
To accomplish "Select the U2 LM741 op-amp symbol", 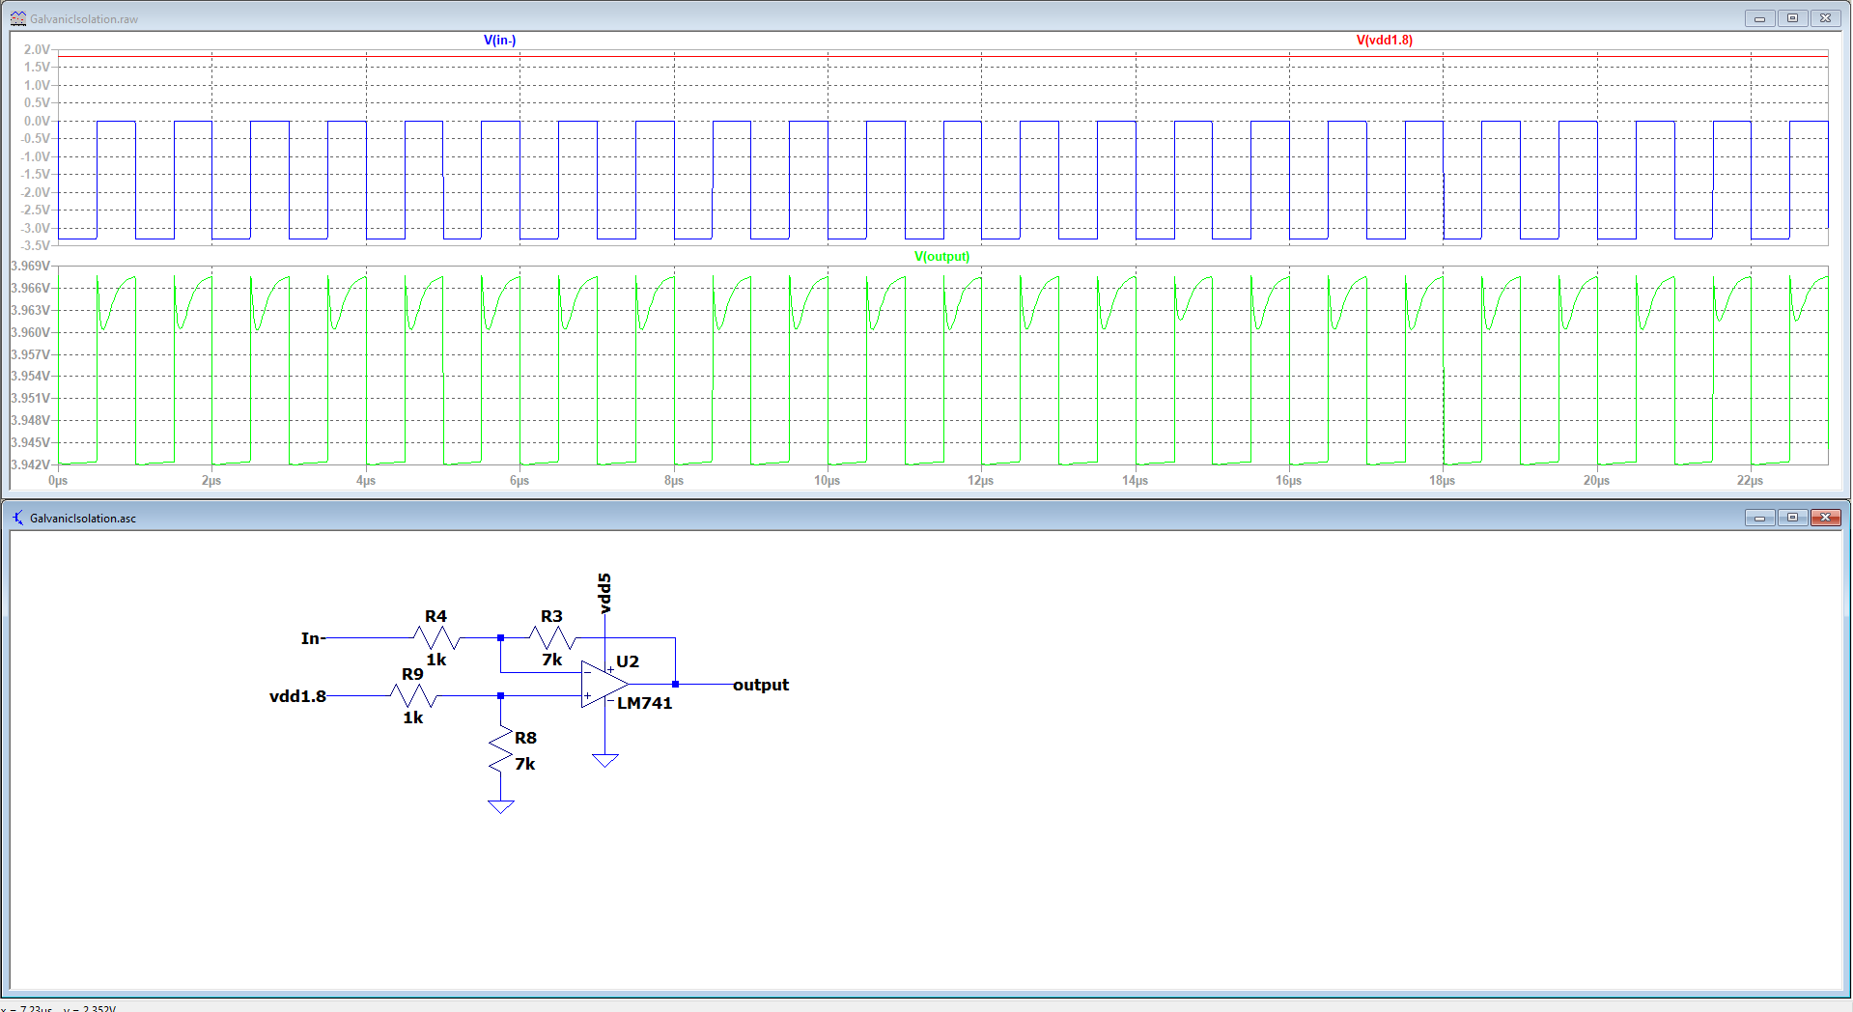I will tap(604, 684).
